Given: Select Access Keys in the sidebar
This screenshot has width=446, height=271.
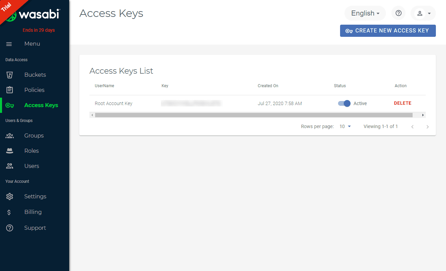Looking at the screenshot, I should coord(41,105).
